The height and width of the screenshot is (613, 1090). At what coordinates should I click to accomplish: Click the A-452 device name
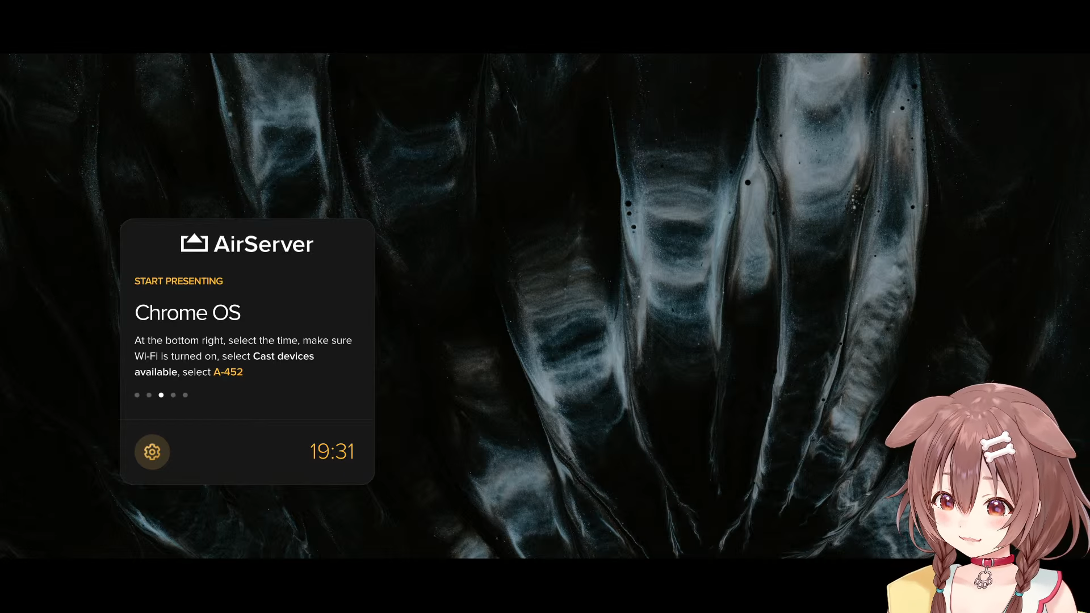pyautogui.click(x=228, y=372)
